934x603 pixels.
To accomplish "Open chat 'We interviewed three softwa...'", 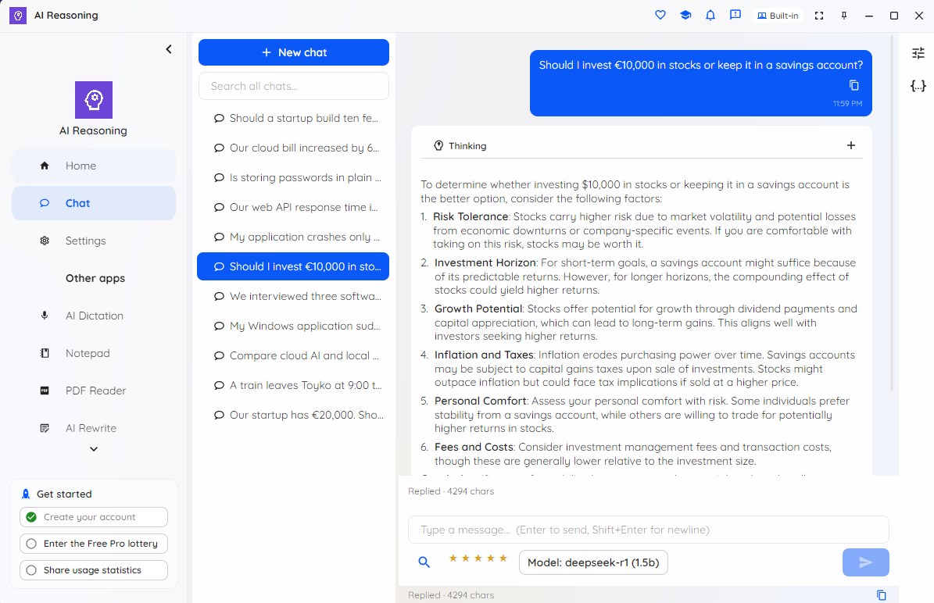I will click(x=294, y=296).
